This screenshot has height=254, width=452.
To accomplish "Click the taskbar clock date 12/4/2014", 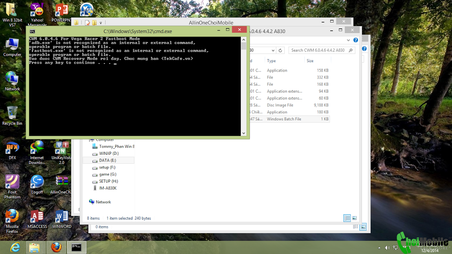I will tap(430, 250).
